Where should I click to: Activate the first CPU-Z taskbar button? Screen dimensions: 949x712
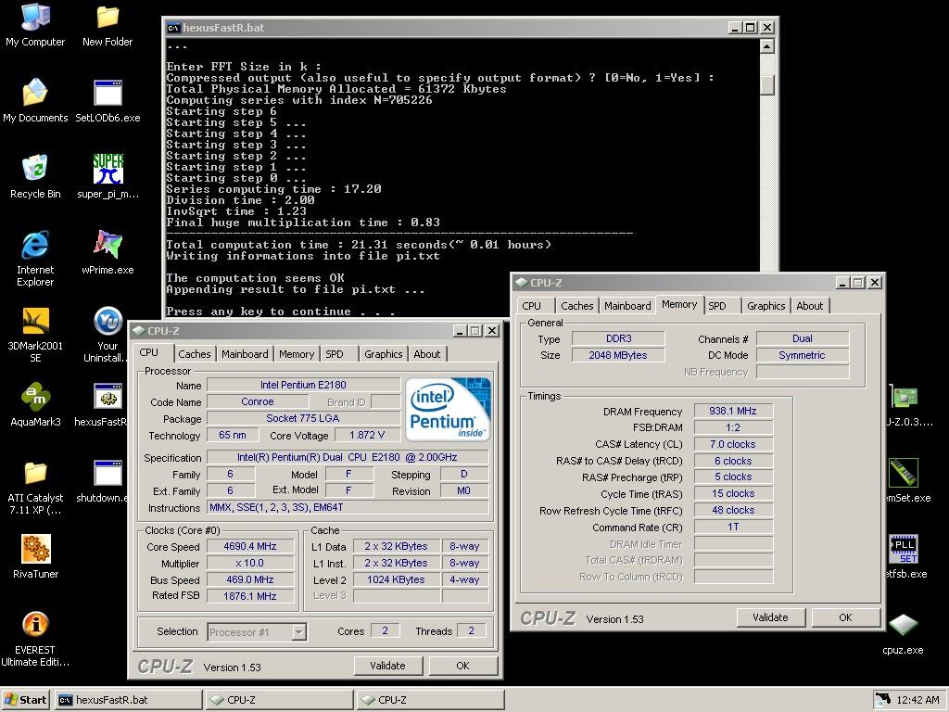pos(280,700)
